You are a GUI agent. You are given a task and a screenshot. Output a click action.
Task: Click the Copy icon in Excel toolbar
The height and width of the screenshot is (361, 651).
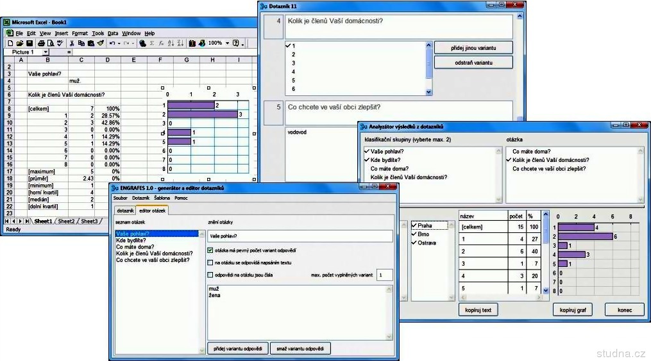pyautogui.click(x=81, y=43)
